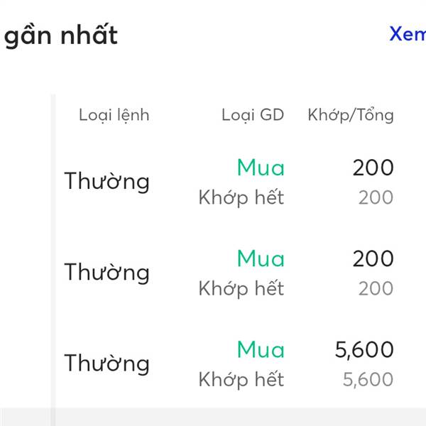Screen dimensions: 426x426
Task: Click black matched quantity 200 in first order
Action: point(373,168)
